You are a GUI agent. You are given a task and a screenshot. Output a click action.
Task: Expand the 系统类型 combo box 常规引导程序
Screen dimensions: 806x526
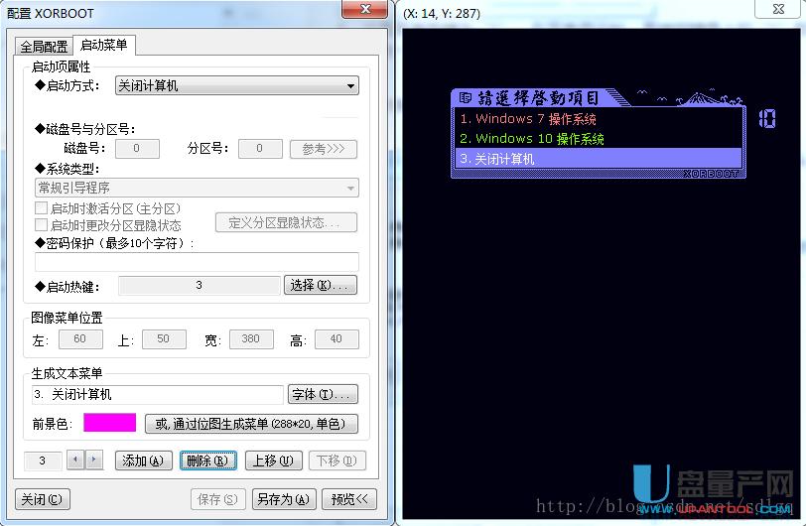click(197, 188)
